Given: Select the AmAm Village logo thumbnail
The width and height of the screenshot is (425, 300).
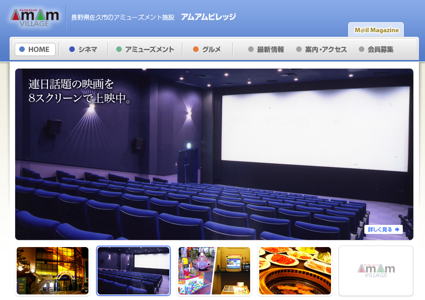Looking at the screenshot, I should [376, 271].
